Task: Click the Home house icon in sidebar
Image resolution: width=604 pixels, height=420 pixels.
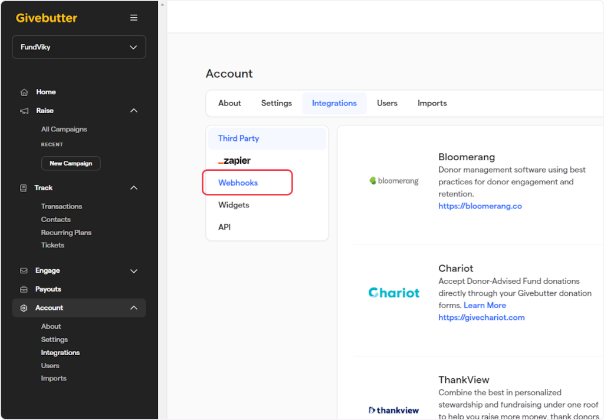Action: (24, 92)
